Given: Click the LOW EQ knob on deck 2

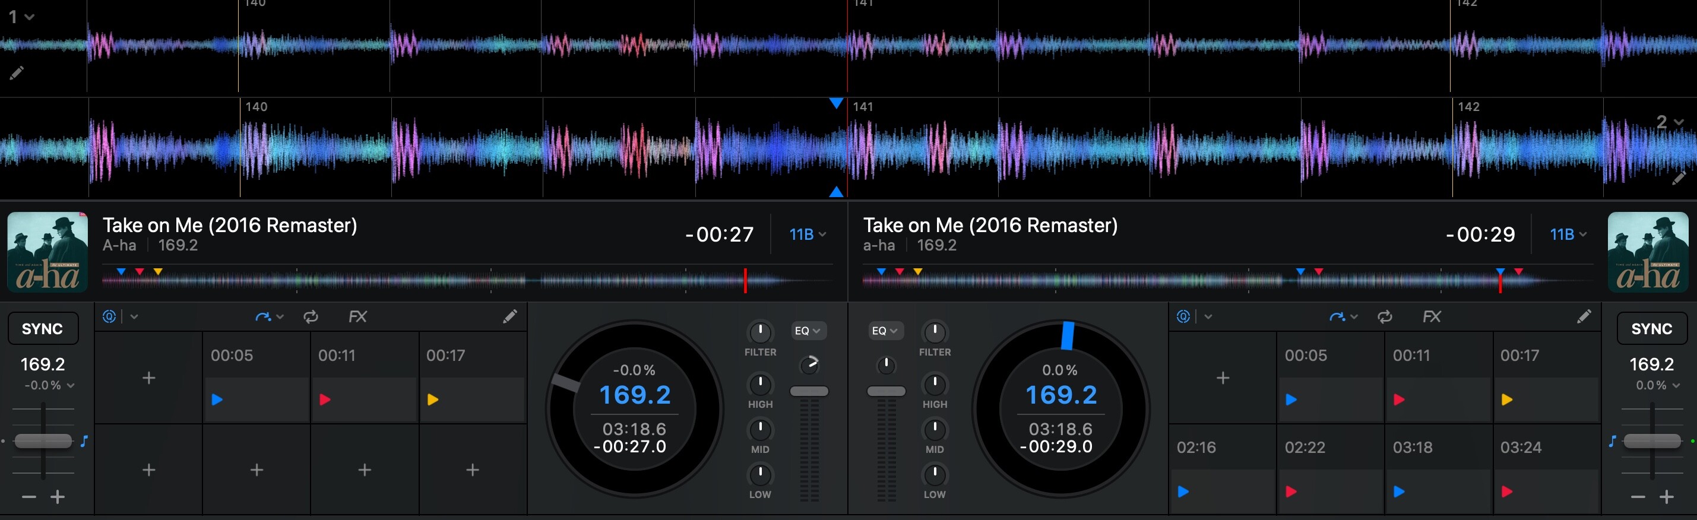Looking at the screenshot, I should coord(935,474).
